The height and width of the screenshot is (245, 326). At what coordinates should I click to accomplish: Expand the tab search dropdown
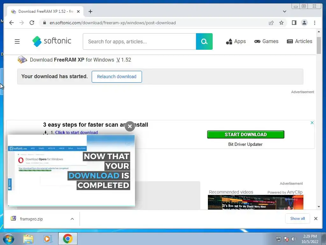[x=284, y=11]
